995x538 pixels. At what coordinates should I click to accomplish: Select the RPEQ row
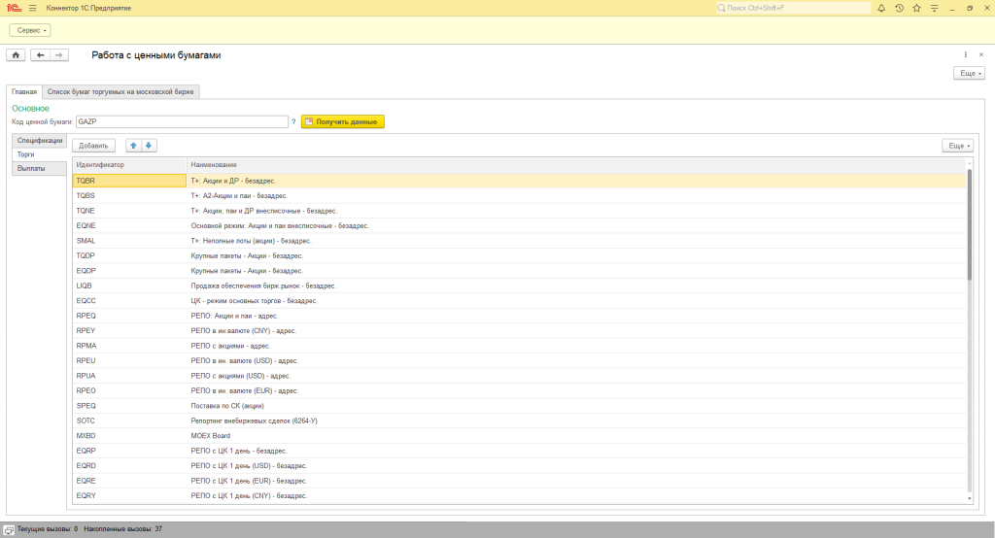point(519,316)
